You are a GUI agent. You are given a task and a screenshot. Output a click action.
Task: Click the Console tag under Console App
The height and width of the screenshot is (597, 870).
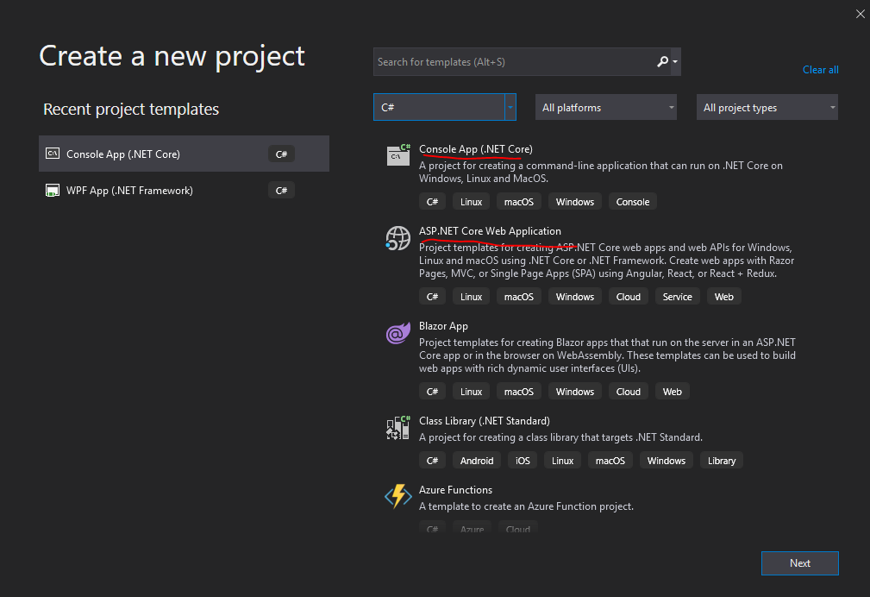click(x=633, y=202)
